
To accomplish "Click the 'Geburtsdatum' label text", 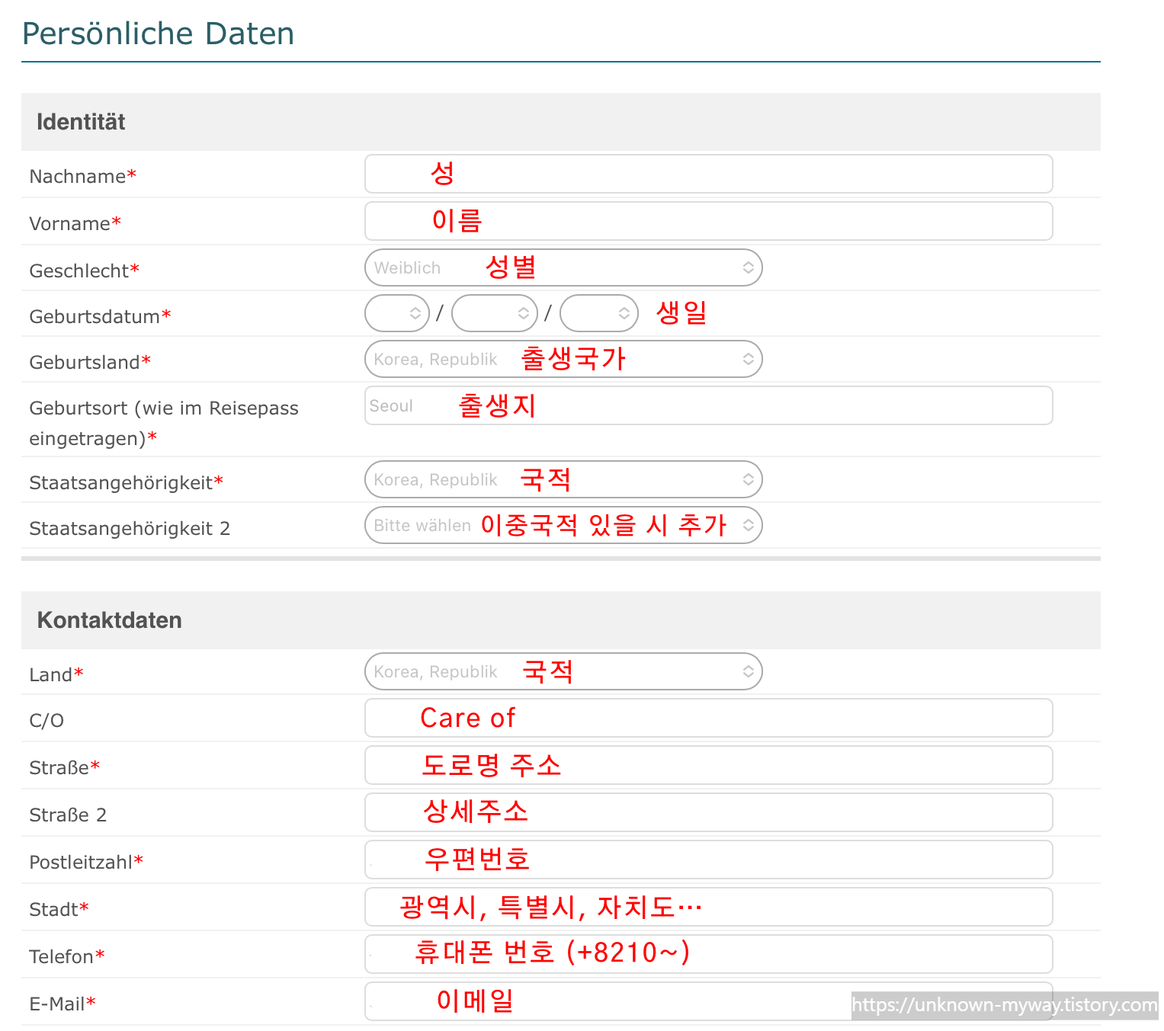I will coord(95,317).
